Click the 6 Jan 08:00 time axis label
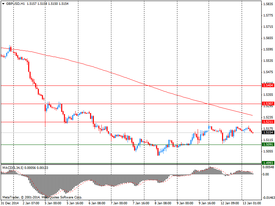The width and height of the screenshot is (275, 206). tap(97, 203)
